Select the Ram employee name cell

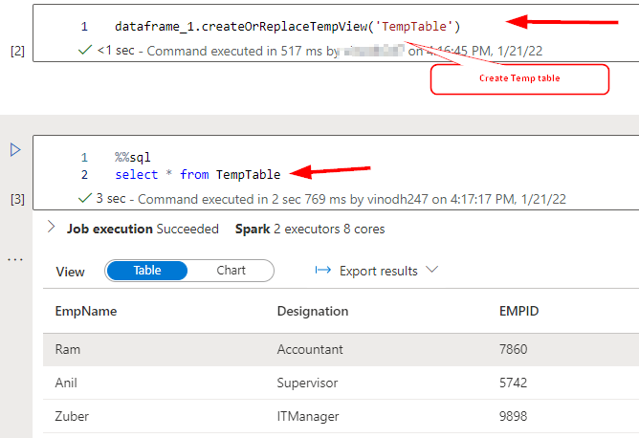(67, 349)
